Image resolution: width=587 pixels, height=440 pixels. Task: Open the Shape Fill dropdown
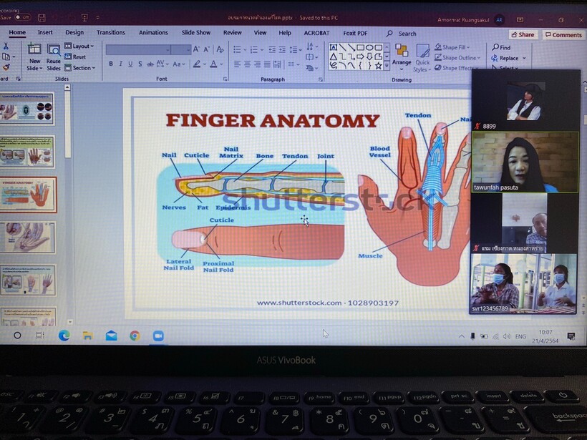click(452, 47)
